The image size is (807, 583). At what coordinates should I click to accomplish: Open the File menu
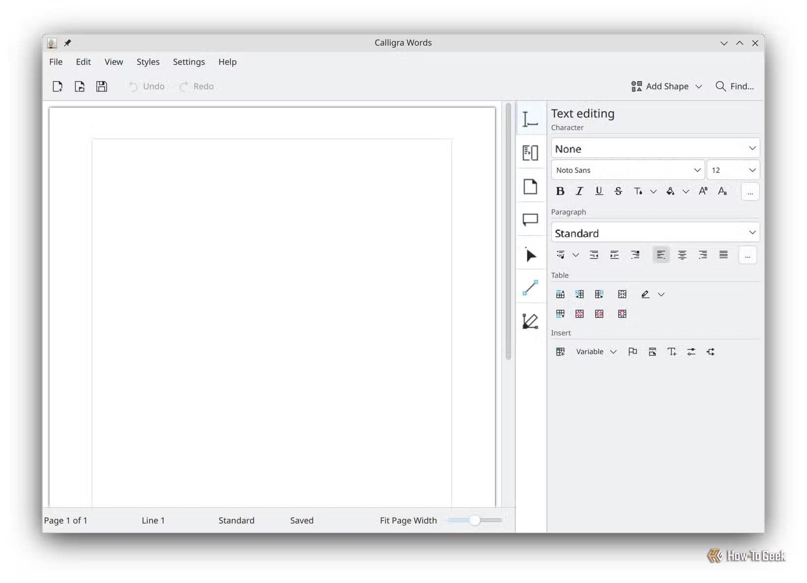pyautogui.click(x=56, y=62)
